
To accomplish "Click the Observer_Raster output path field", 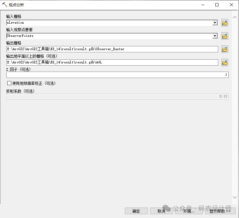I will point(112,49).
